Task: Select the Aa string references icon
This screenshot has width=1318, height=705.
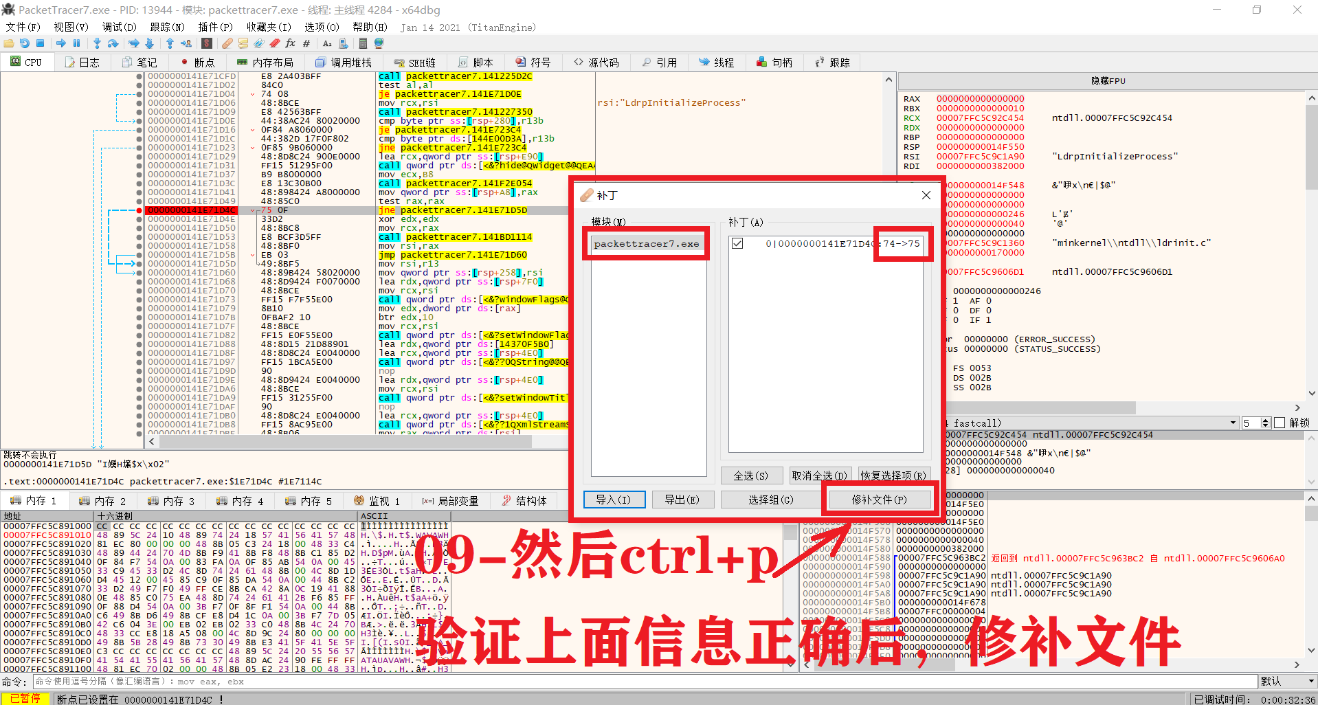Action: tap(326, 43)
